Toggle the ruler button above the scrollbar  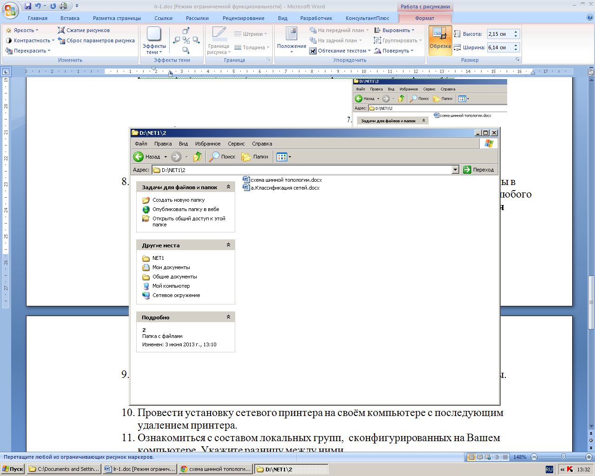pos(591,73)
